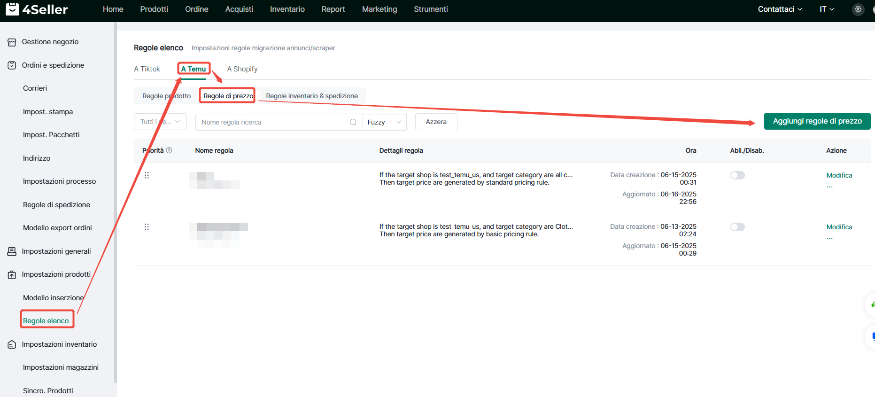Open Regole di spedizione in sidebar
The width and height of the screenshot is (875, 397).
56,205
